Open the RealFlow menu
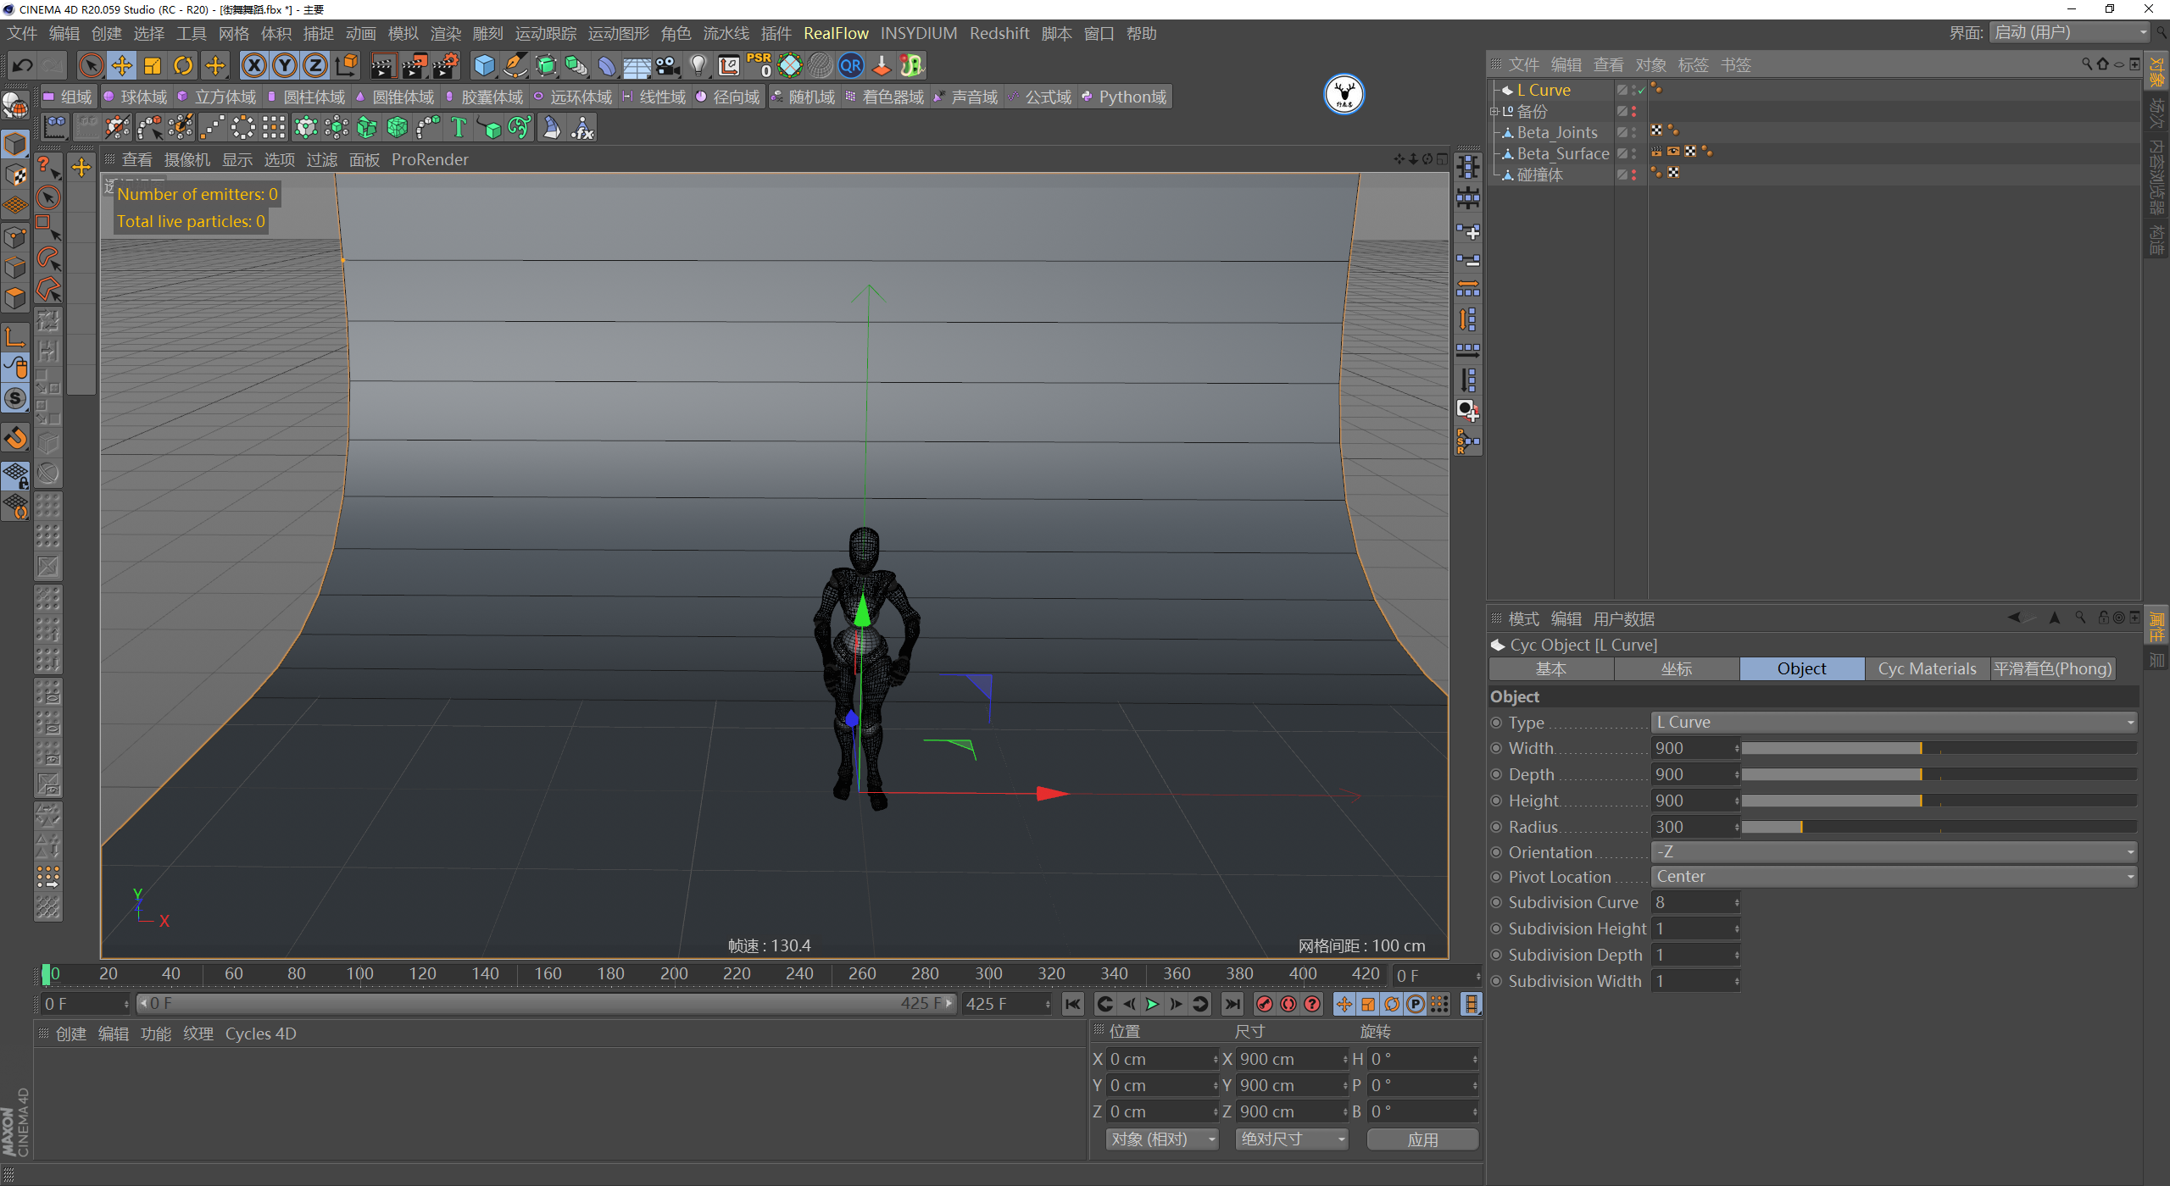Viewport: 2170px width, 1186px height. (x=836, y=33)
